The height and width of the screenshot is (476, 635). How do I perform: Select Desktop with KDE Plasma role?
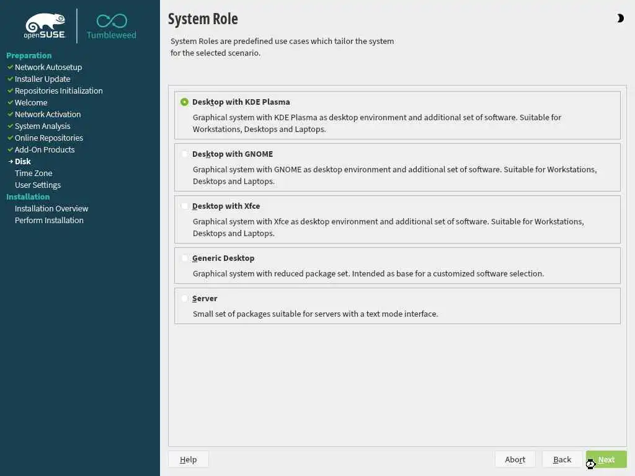tap(185, 102)
